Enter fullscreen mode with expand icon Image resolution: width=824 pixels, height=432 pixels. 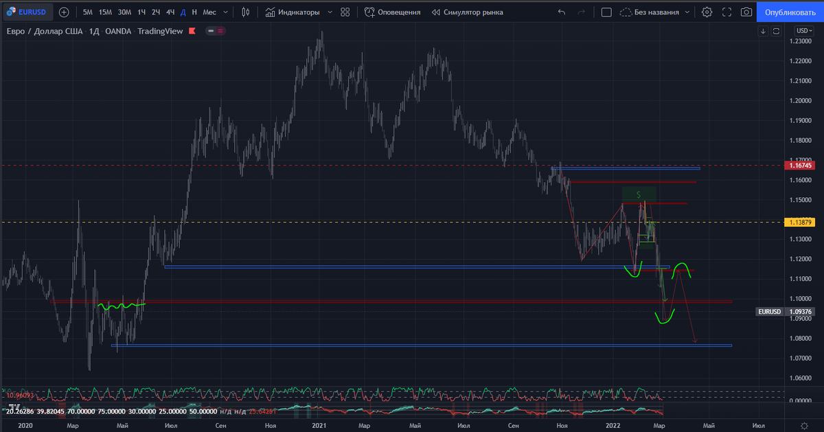[725, 12]
